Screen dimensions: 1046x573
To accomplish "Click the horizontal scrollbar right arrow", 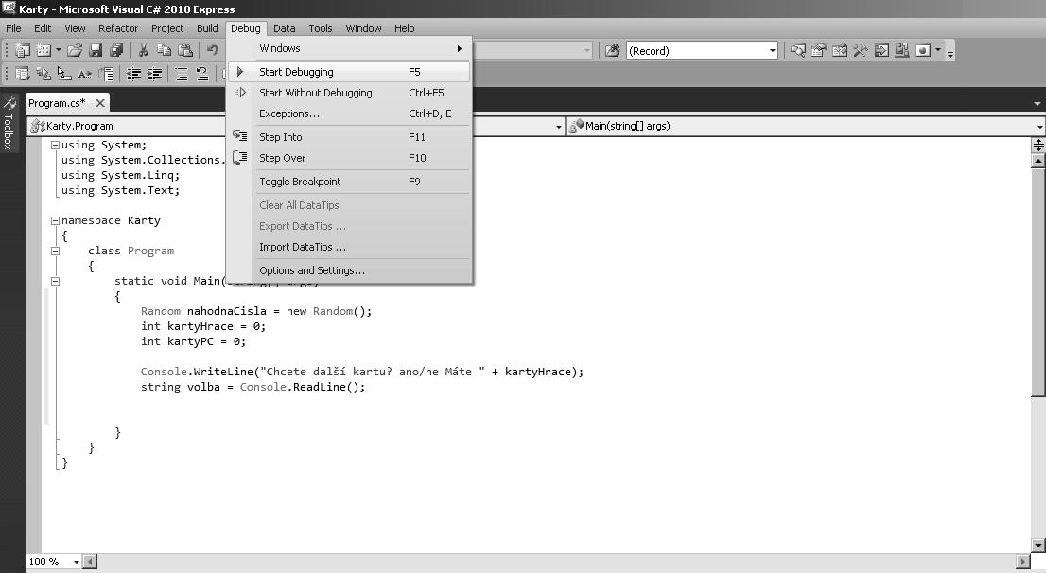I will click(1023, 562).
